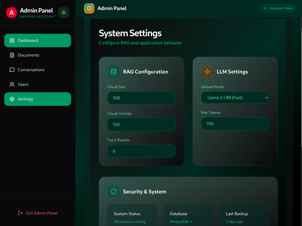302x226 pixels.
Task: Open the Dashboard menu item
Action: 37,40
